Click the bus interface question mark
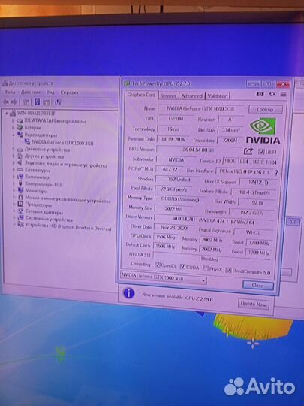This screenshot has width=304, height=406. tap(276, 173)
